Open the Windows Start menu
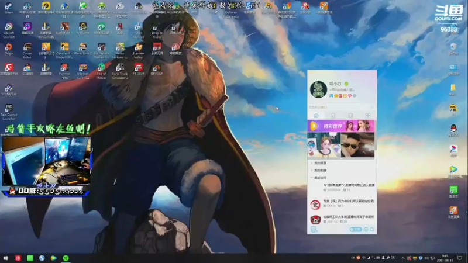Viewport: 468px width, 263px height. tap(5, 258)
